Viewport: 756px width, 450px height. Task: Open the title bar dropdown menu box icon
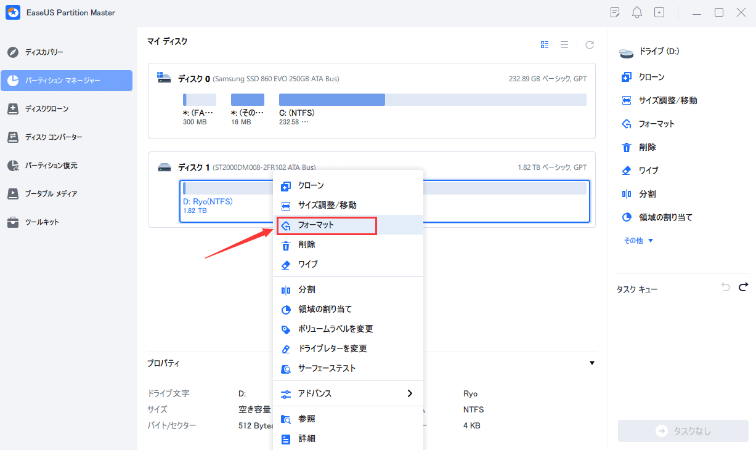coord(659,12)
